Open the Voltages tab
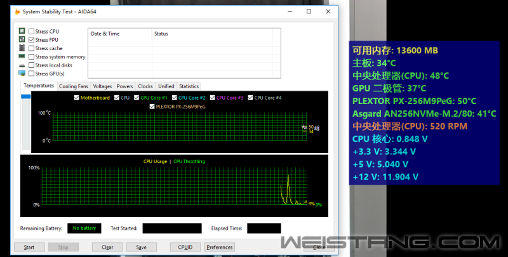The width and height of the screenshot is (508, 257). pos(102,86)
